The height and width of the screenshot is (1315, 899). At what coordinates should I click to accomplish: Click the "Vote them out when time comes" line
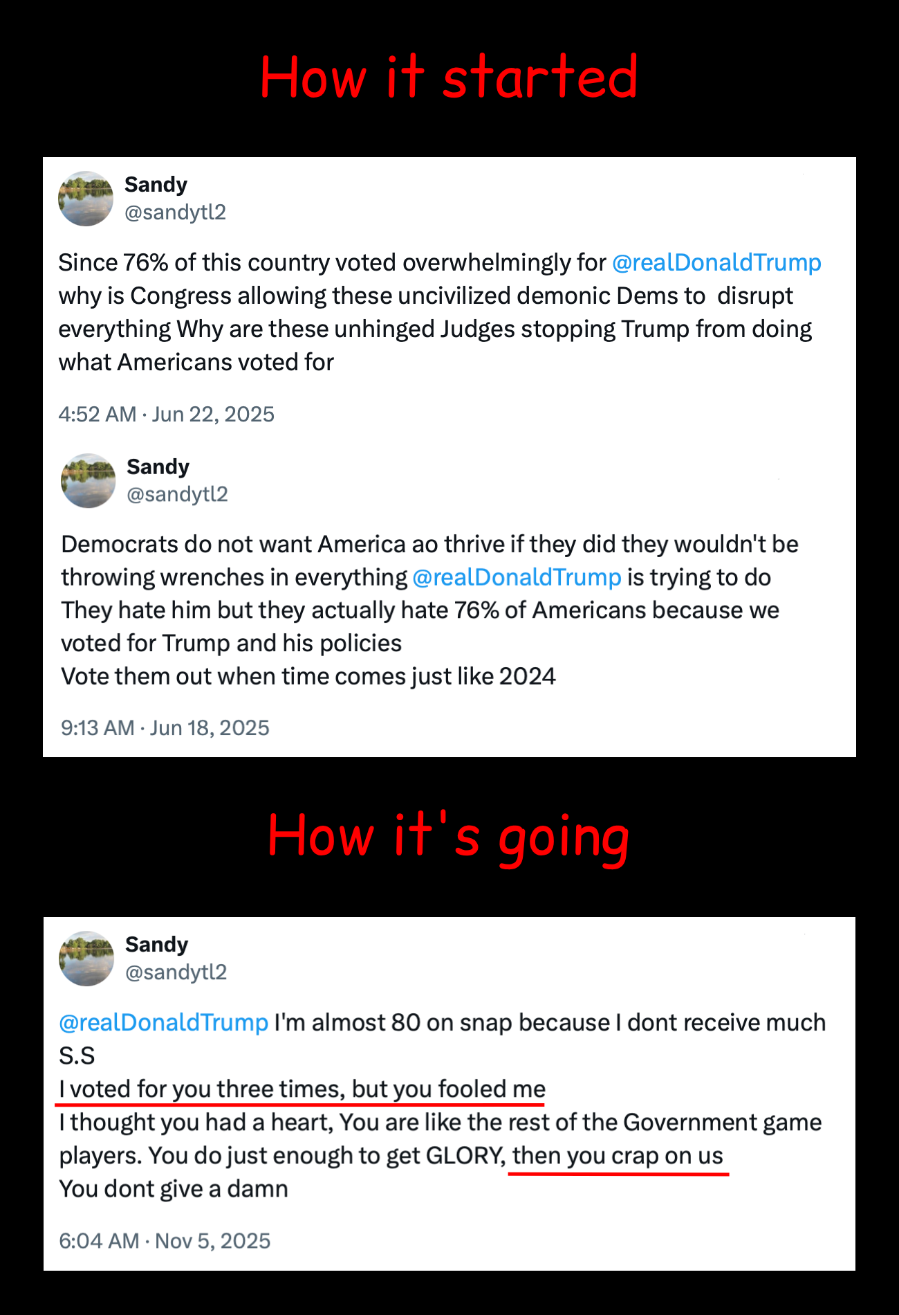308,676
